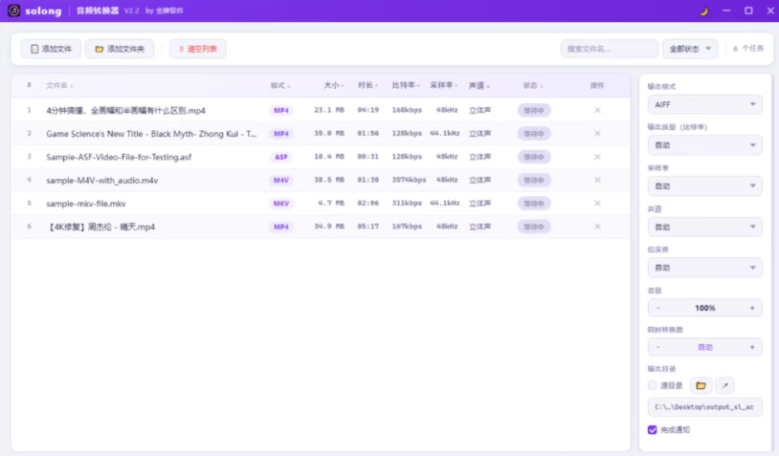Sort the list by 文件名 column header
779x456 pixels.
[x=58, y=85]
